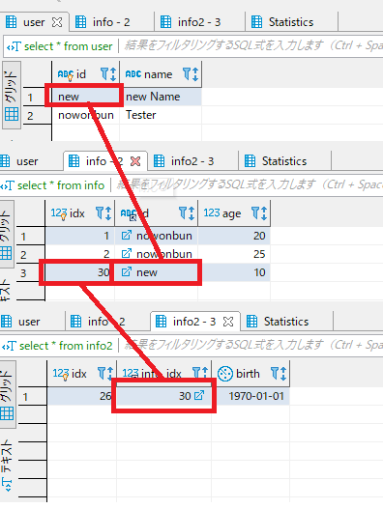This screenshot has width=383, height=509.
Task: Toggle sort arrows on info idx column
Action: tap(108, 213)
